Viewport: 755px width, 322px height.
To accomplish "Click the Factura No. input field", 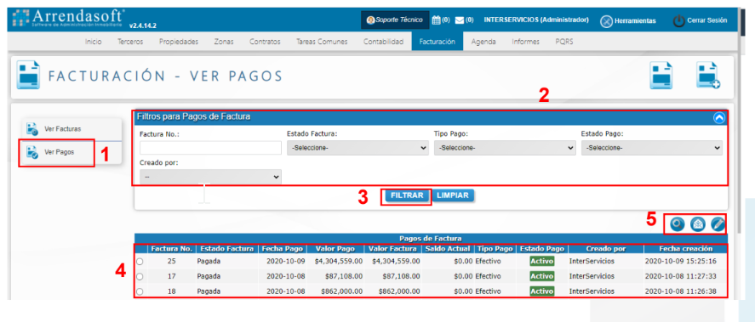I will coord(210,148).
